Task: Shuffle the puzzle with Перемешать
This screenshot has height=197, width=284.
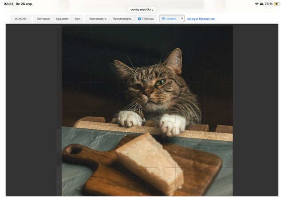Action: pos(97,19)
